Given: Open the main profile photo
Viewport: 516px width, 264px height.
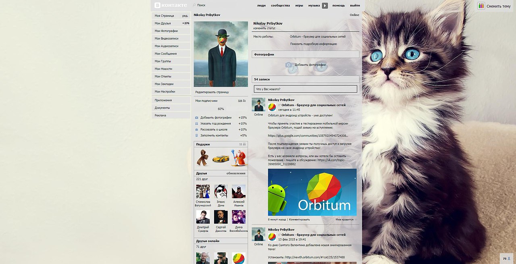Looking at the screenshot, I should tap(221, 54).
